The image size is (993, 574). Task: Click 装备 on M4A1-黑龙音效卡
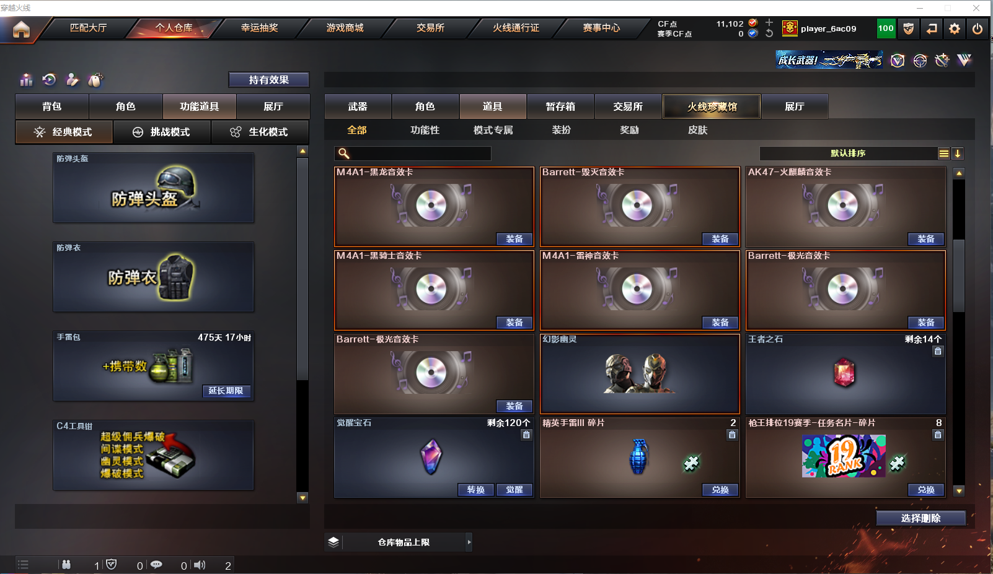coord(514,239)
